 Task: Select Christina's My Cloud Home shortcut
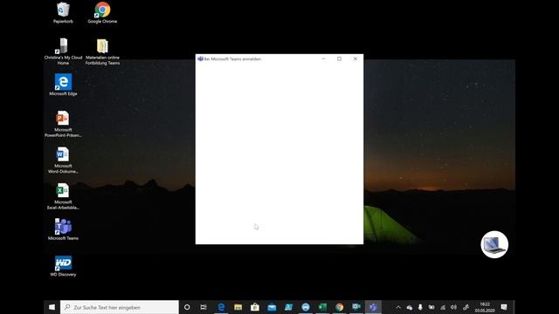[x=63, y=51]
